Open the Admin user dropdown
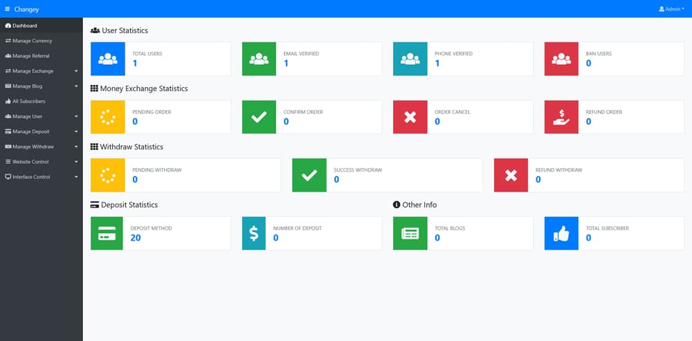 tap(671, 9)
